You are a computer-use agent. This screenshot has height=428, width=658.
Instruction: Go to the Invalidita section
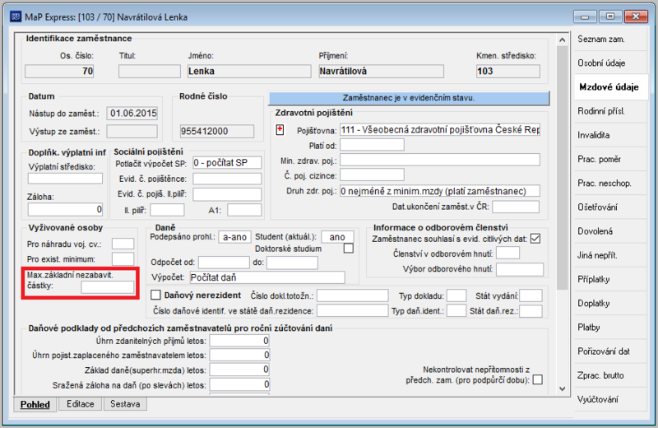click(x=609, y=135)
